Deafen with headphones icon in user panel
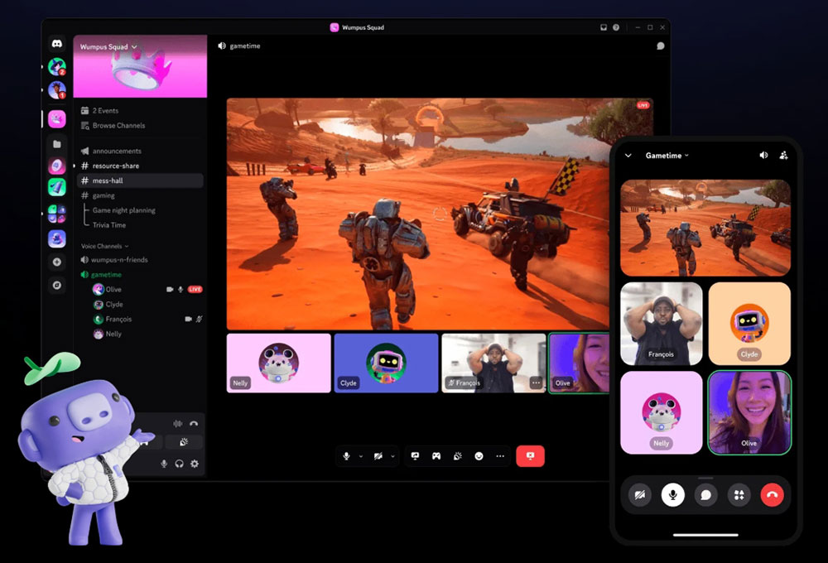Image resolution: width=828 pixels, height=563 pixels. click(x=179, y=464)
